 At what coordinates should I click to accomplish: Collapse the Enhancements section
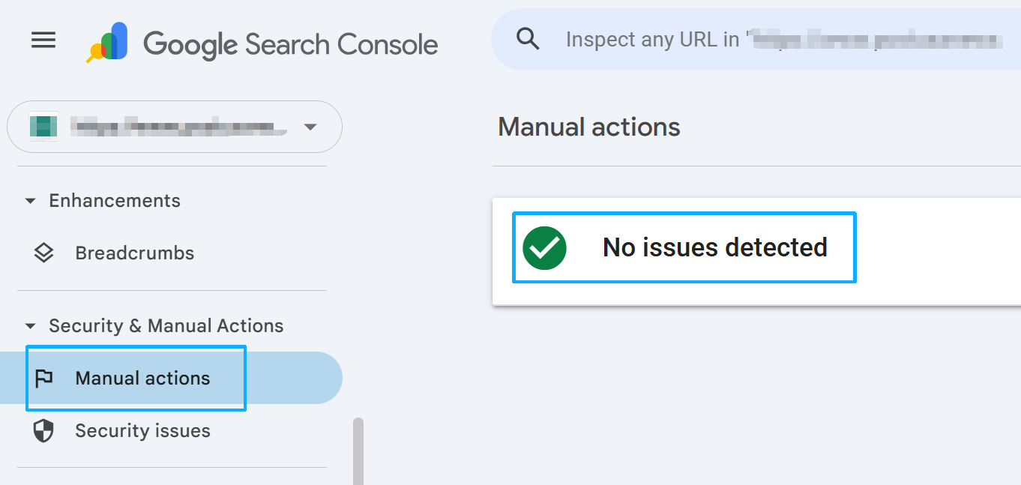(x=30, y=200)
